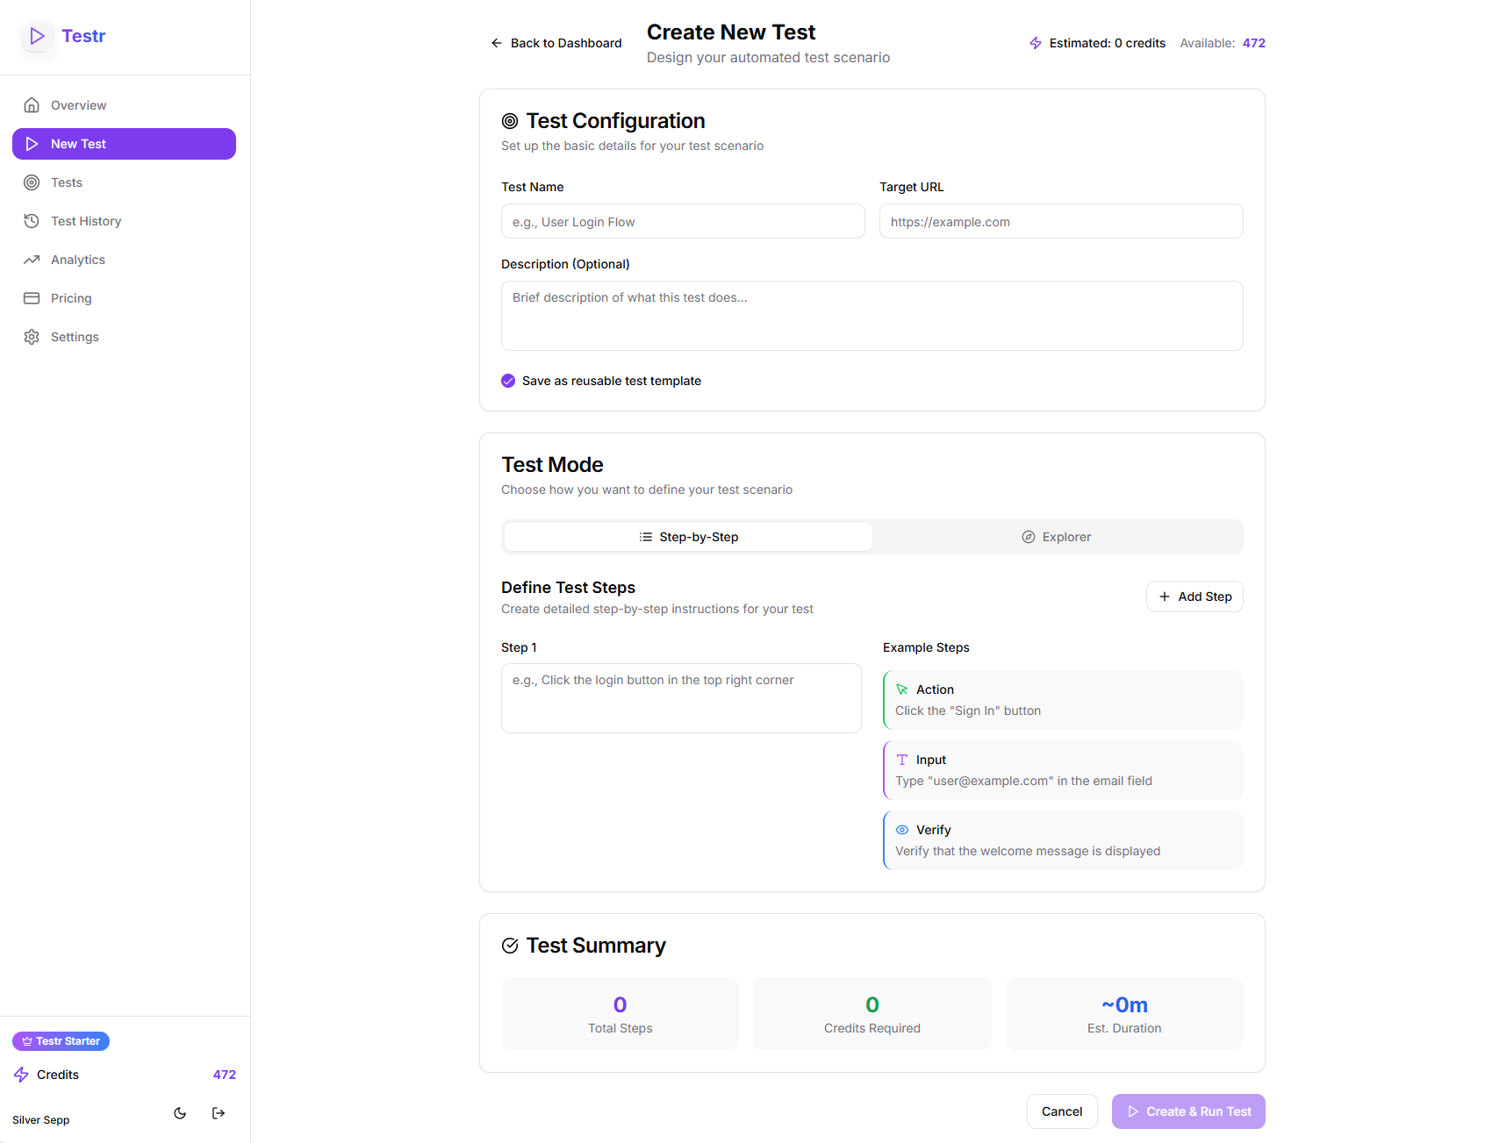Focus the Description textarea

coord(872,316)
